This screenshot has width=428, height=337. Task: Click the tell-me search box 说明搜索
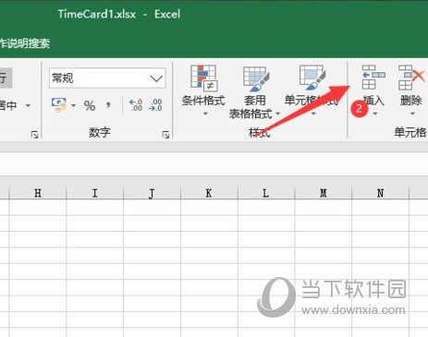point(25,43)
